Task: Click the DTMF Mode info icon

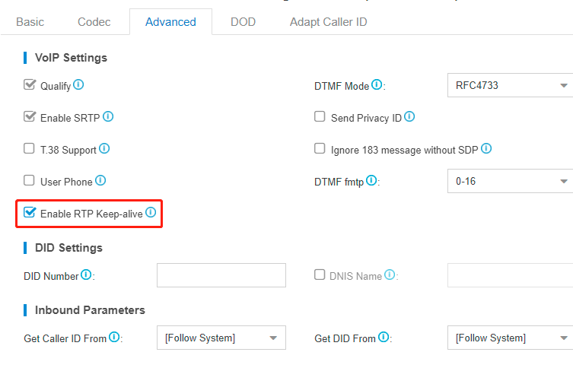Action: coord(377,84)
